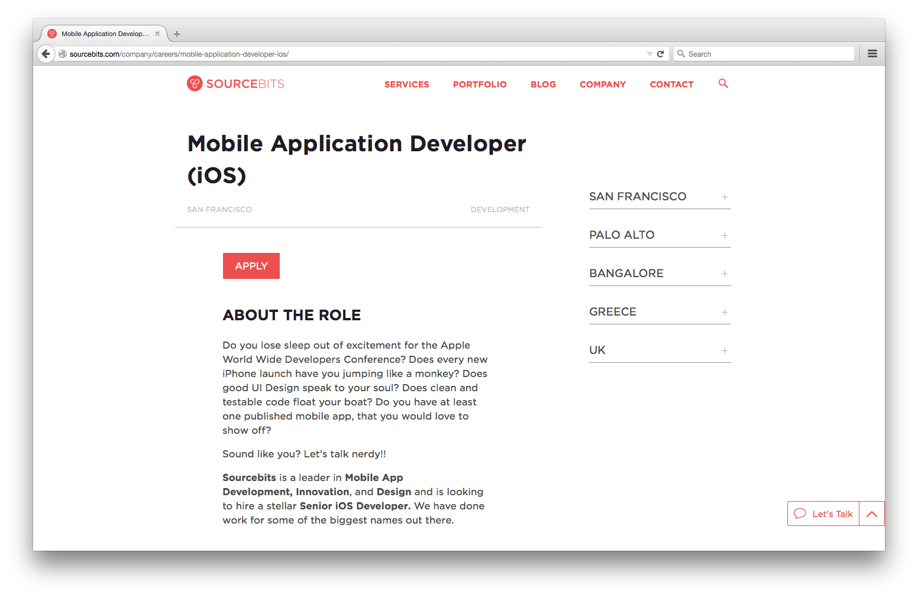The image size is (918, 598).
Task: Open the PORTFOLIO menu
Action: pos(480,84)
